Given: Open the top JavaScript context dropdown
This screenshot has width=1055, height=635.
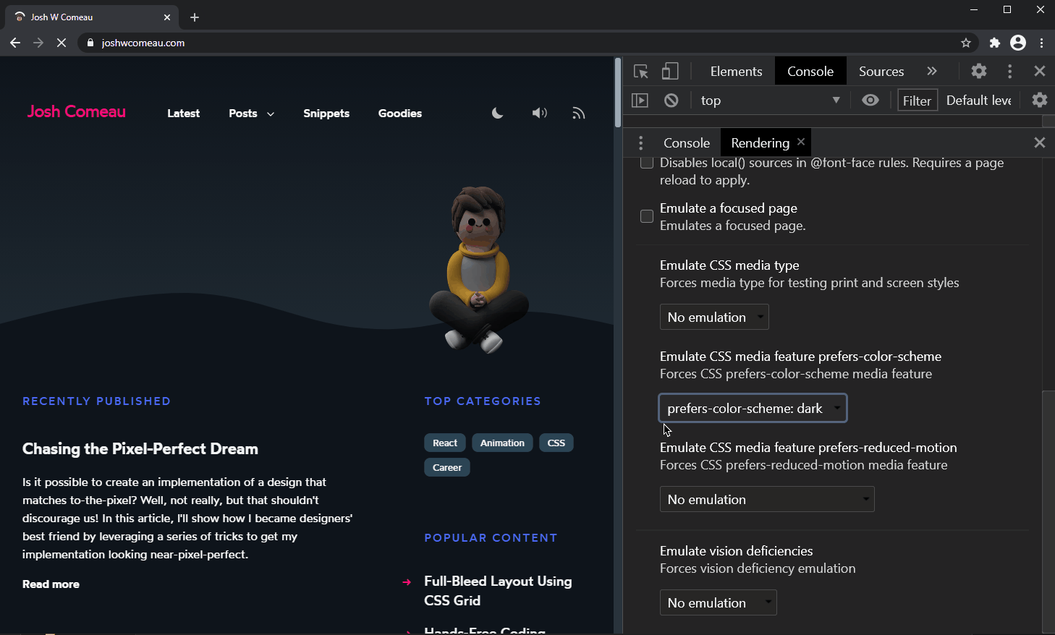Looking at the screenshot, I should click(x=770, y=101).
